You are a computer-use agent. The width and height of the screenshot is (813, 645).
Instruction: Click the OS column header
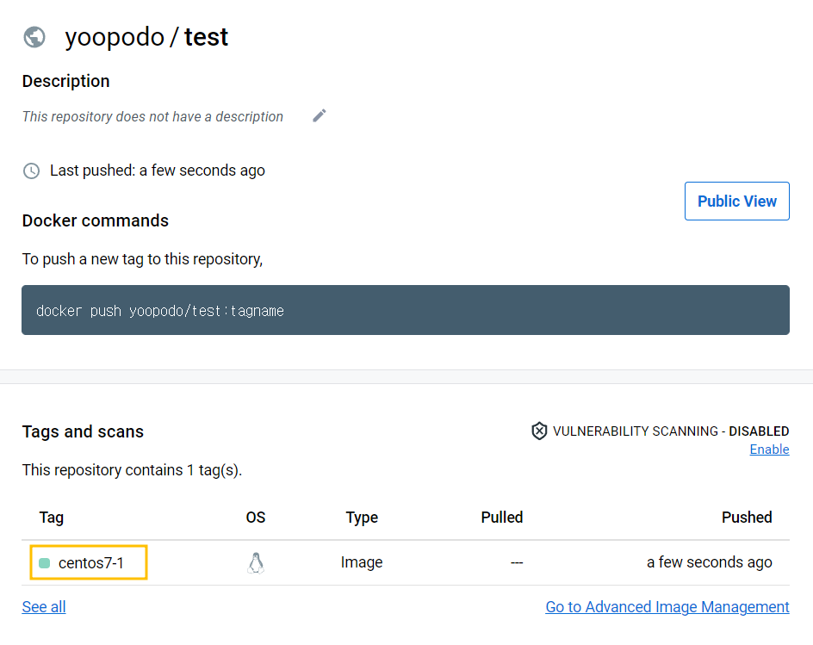(256, 518)
